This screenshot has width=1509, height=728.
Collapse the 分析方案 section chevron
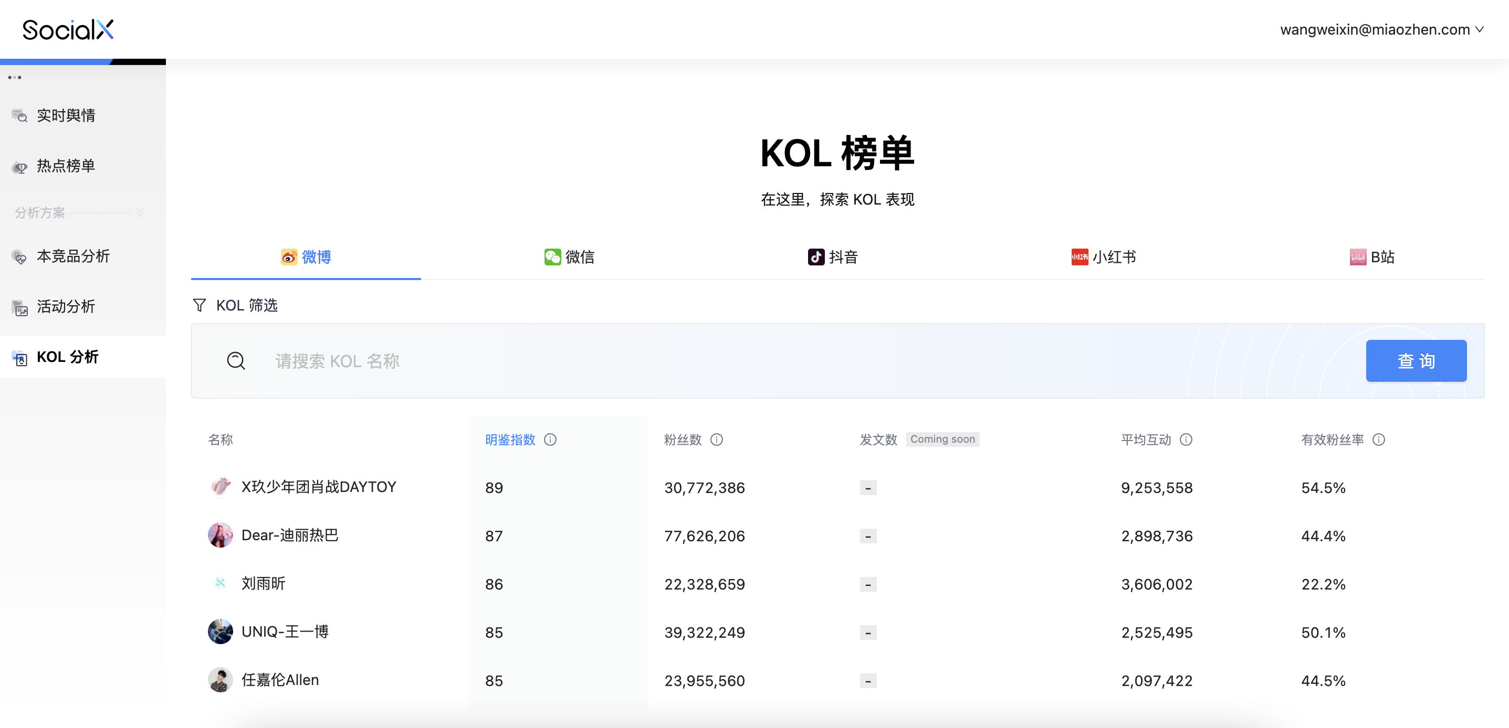pos(140,212)
